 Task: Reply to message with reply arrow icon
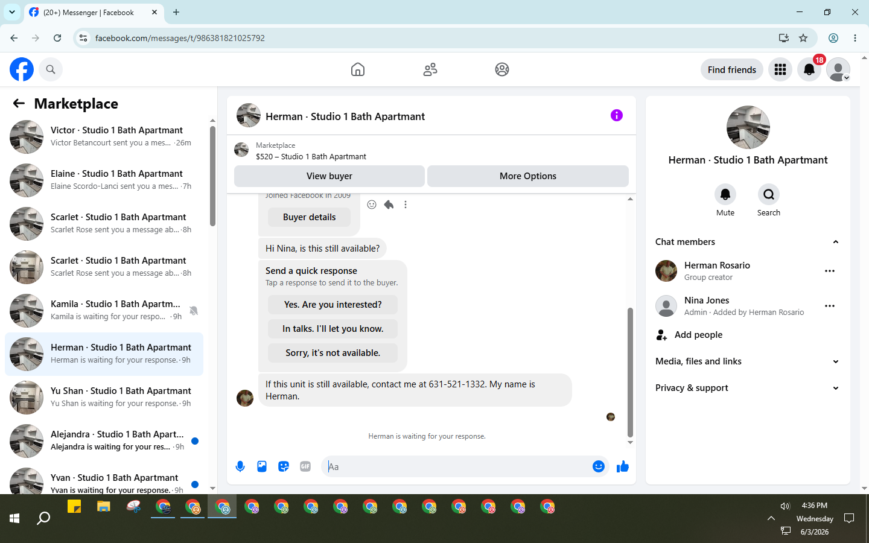[389, 205]
